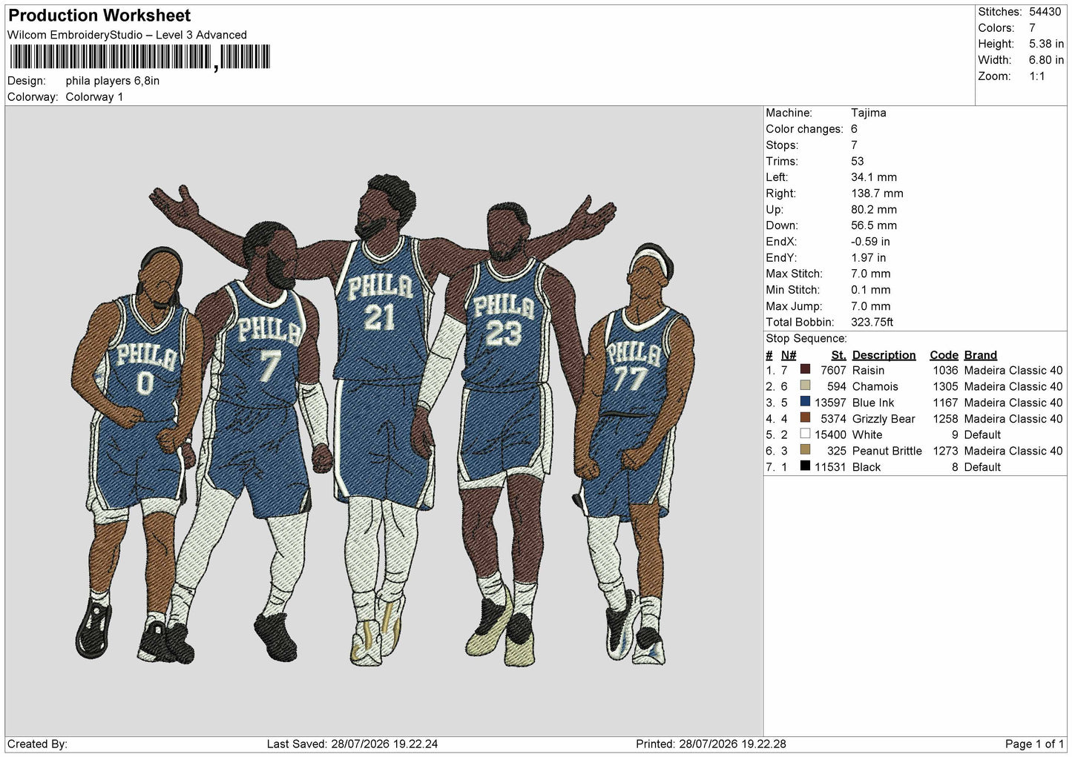Click the Down value '56.5 mm'
The width and height of the screenshot is (1072, 757).
pos(874,225)
